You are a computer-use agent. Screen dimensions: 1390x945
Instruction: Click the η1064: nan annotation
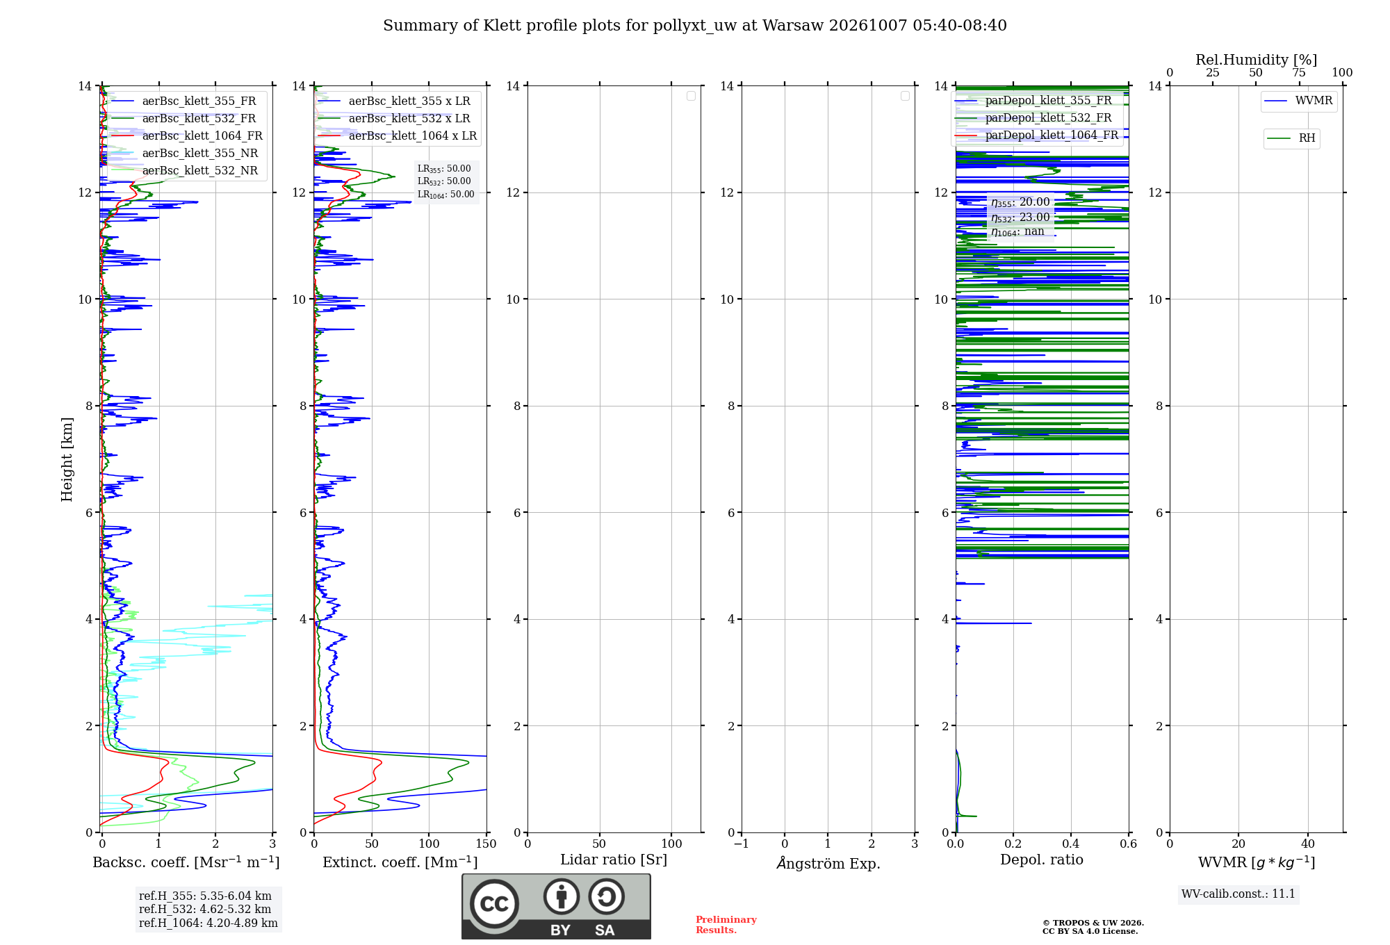tap(1017, 232)
